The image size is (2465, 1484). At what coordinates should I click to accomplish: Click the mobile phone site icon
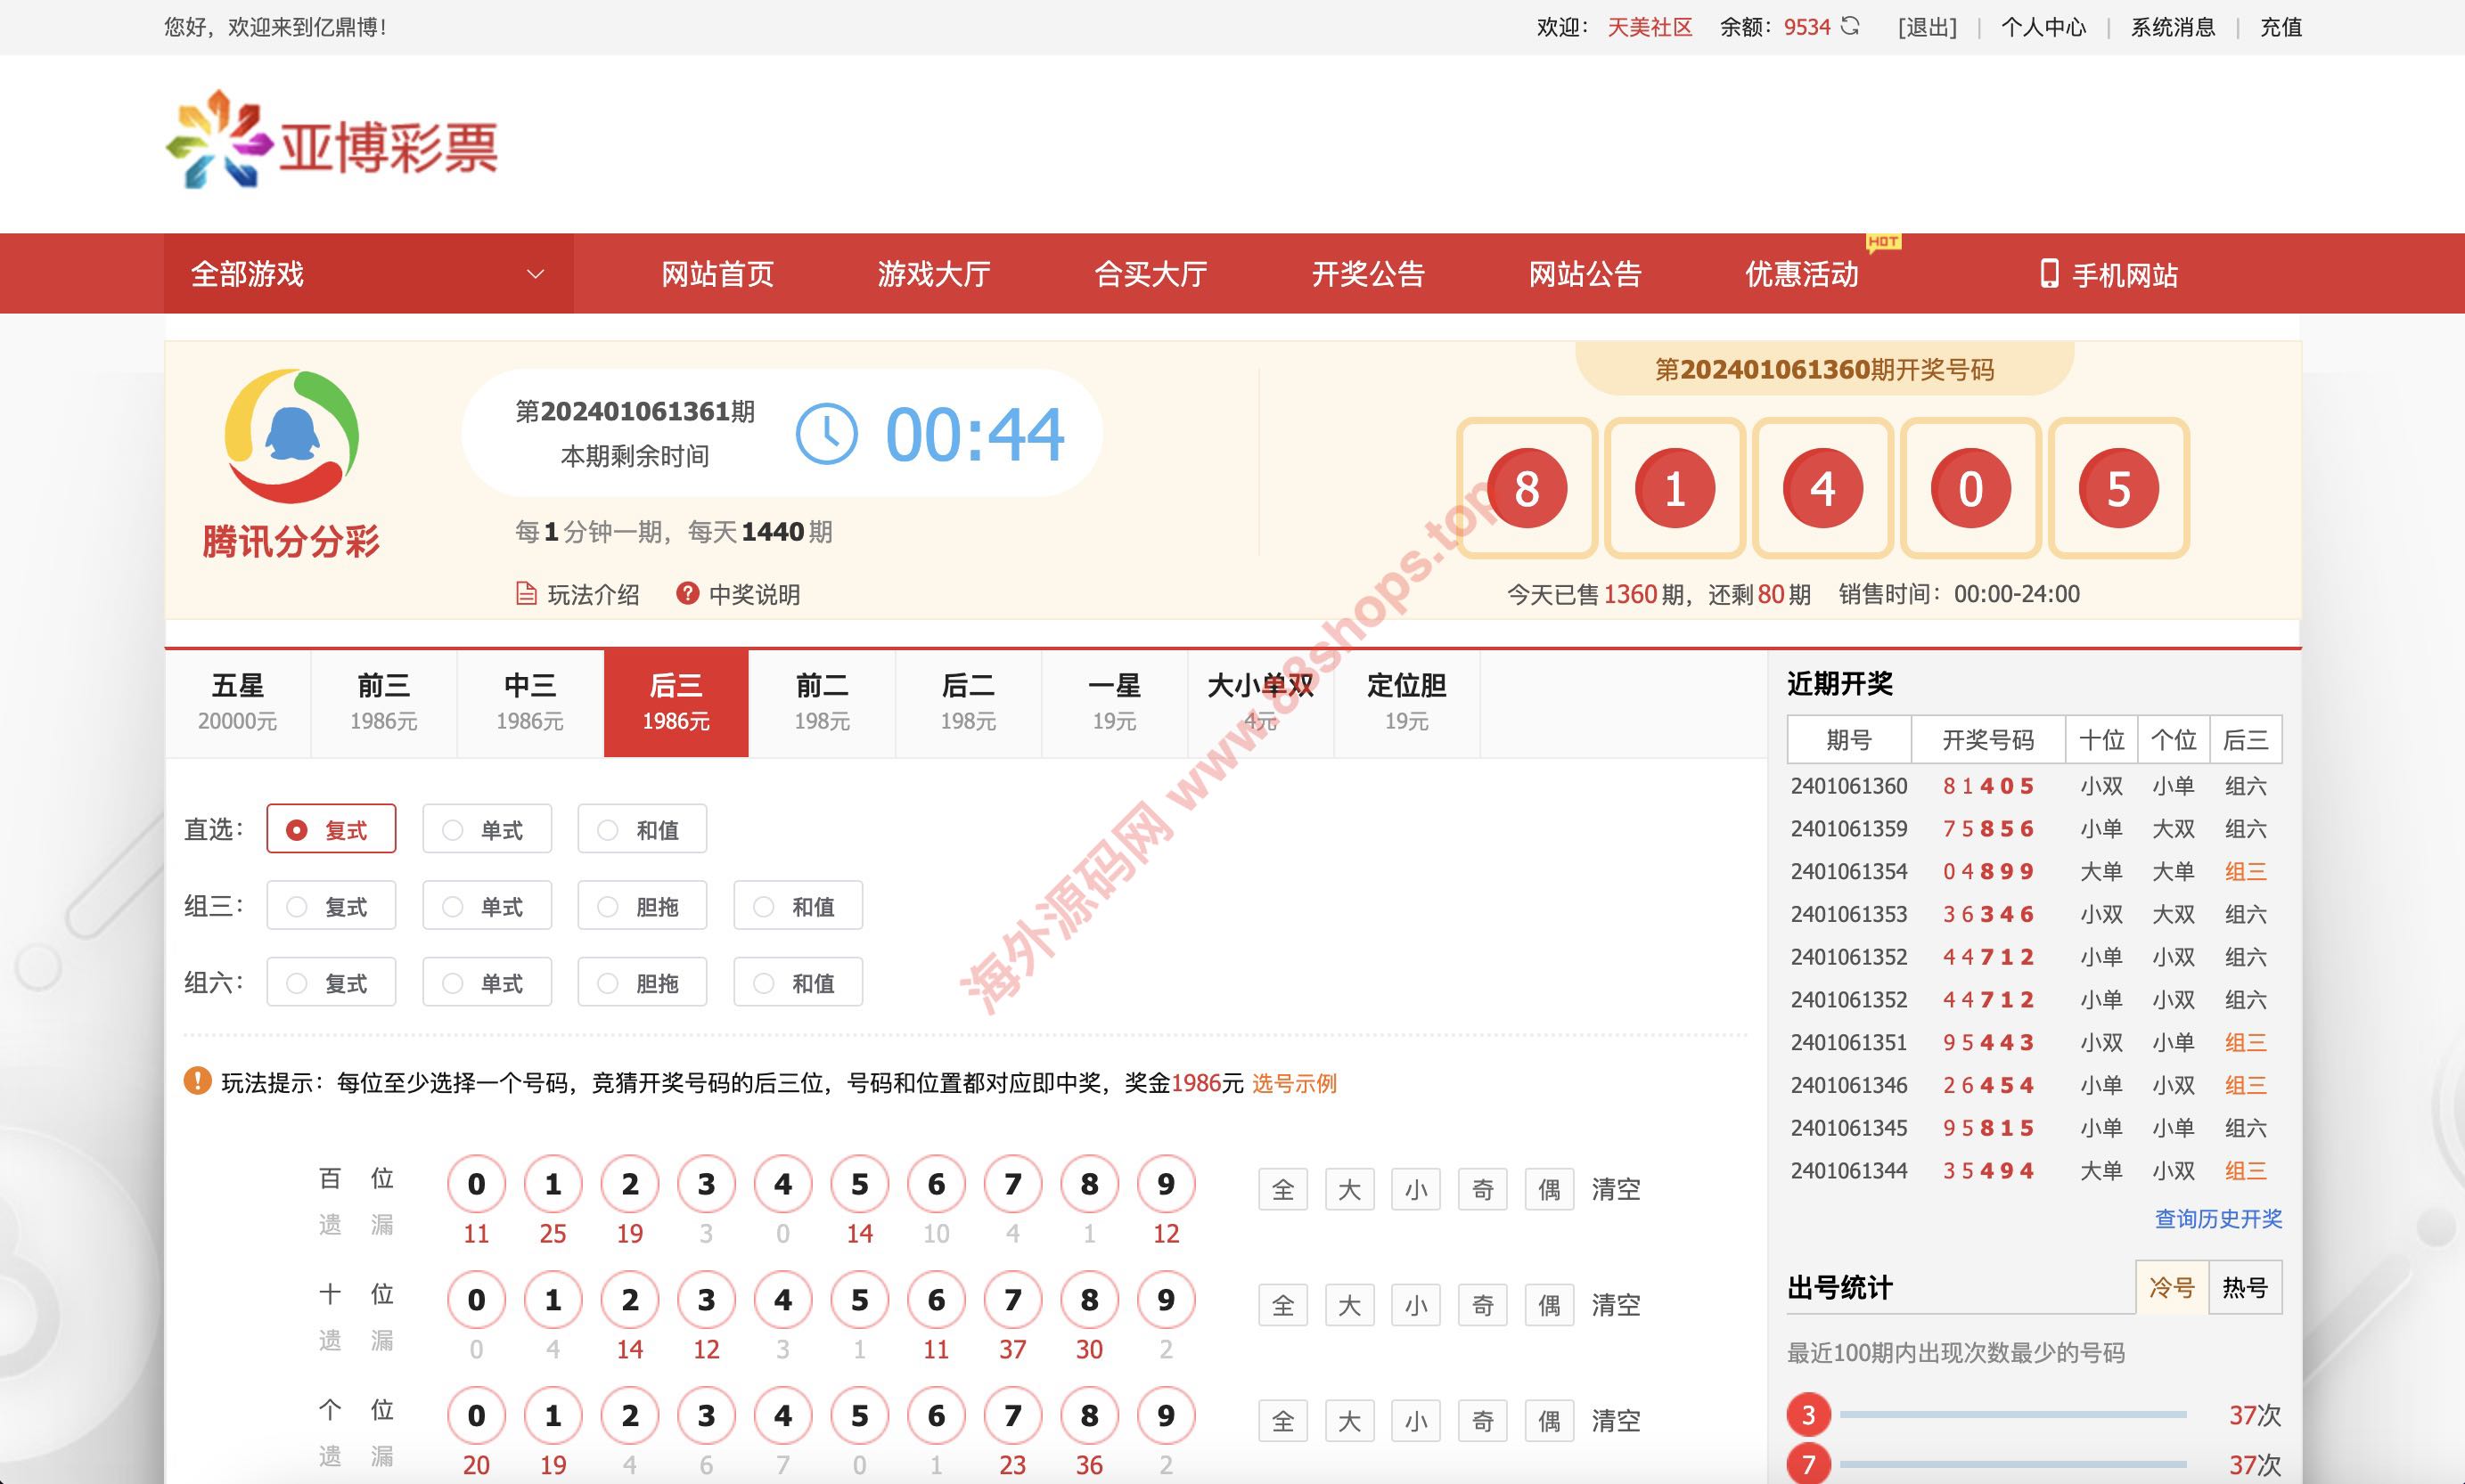(2049, 274)
